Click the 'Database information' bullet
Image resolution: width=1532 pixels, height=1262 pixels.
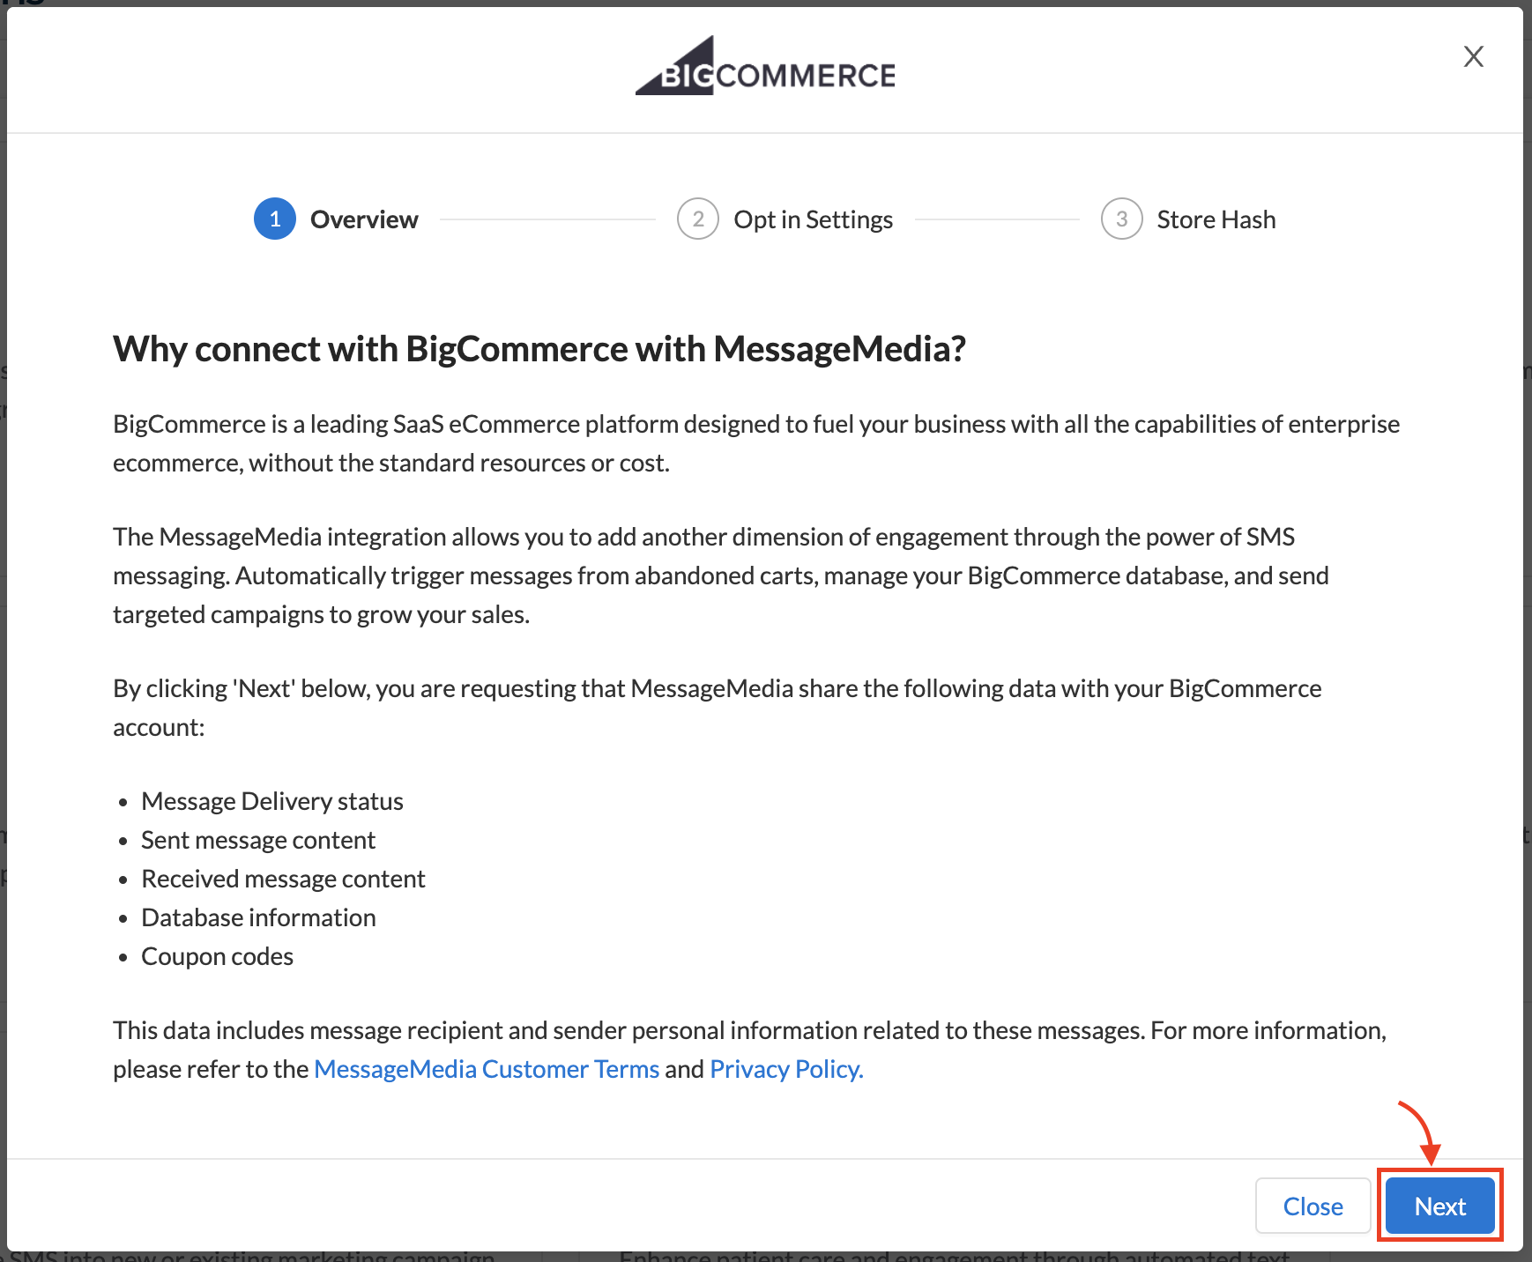pyautogui.click(x=258, y=917)
